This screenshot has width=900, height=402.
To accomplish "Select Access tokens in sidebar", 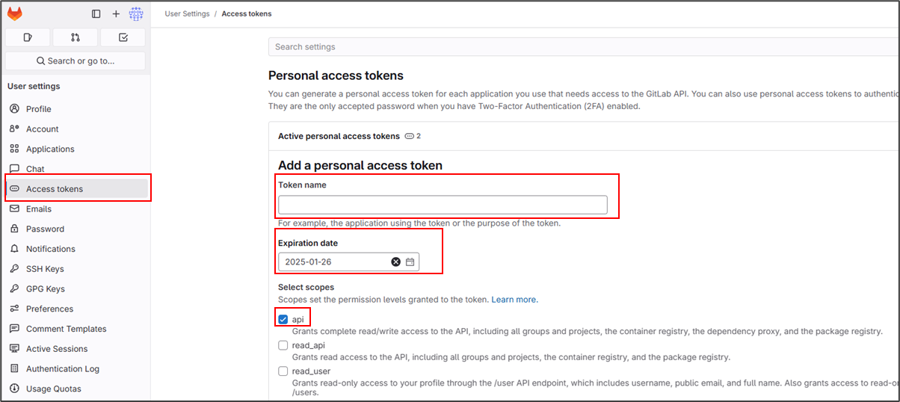I will pyautogui.click(x=54, y=189).
